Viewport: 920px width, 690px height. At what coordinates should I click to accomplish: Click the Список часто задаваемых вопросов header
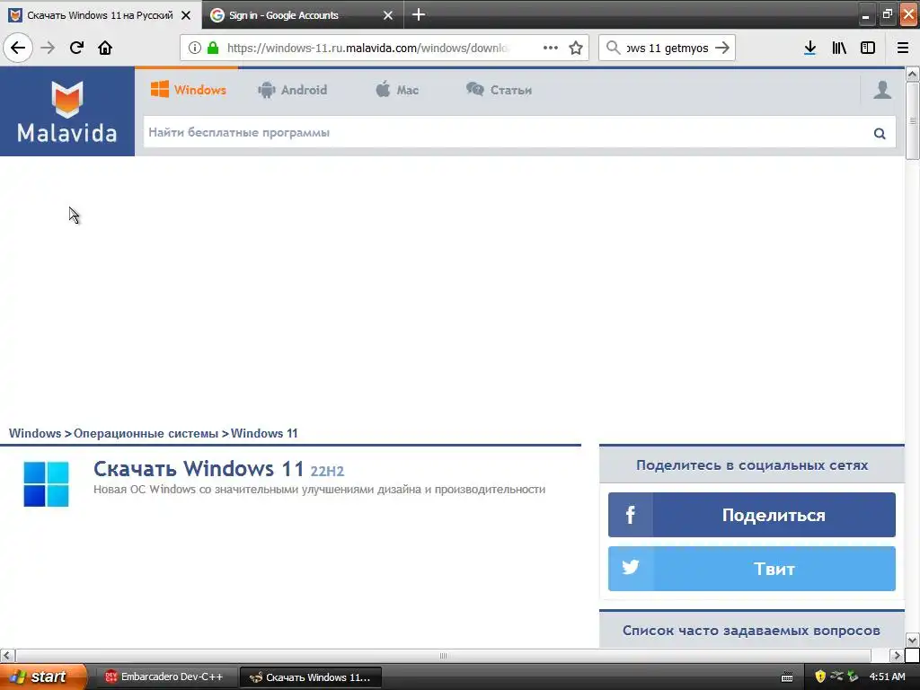point(752,630)
